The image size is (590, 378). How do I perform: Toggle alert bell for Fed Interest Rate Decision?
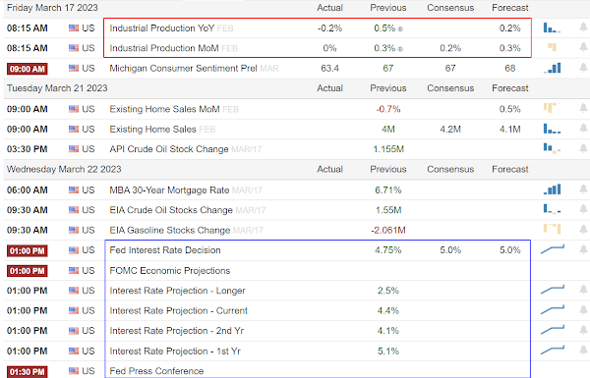click(x=583, y=249)
